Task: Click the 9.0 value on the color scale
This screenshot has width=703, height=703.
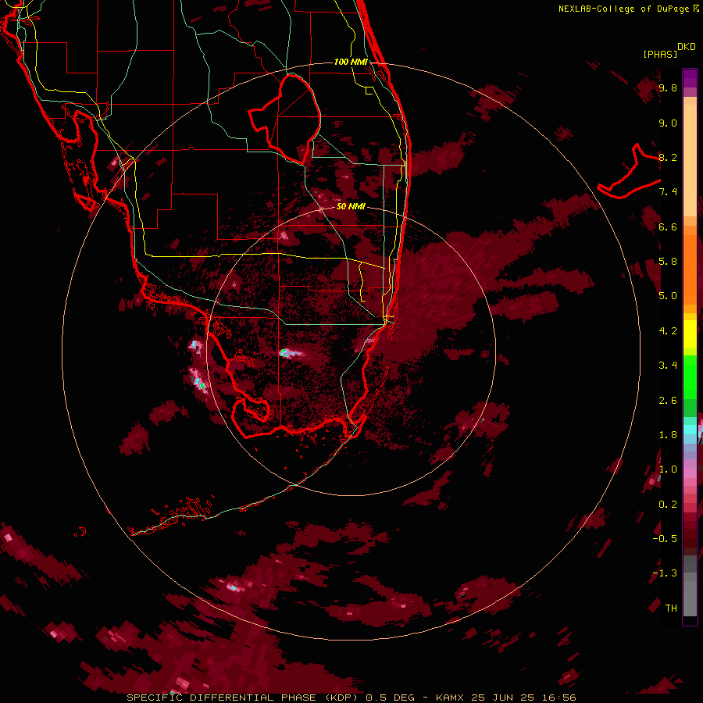Action: pos(668,123)
